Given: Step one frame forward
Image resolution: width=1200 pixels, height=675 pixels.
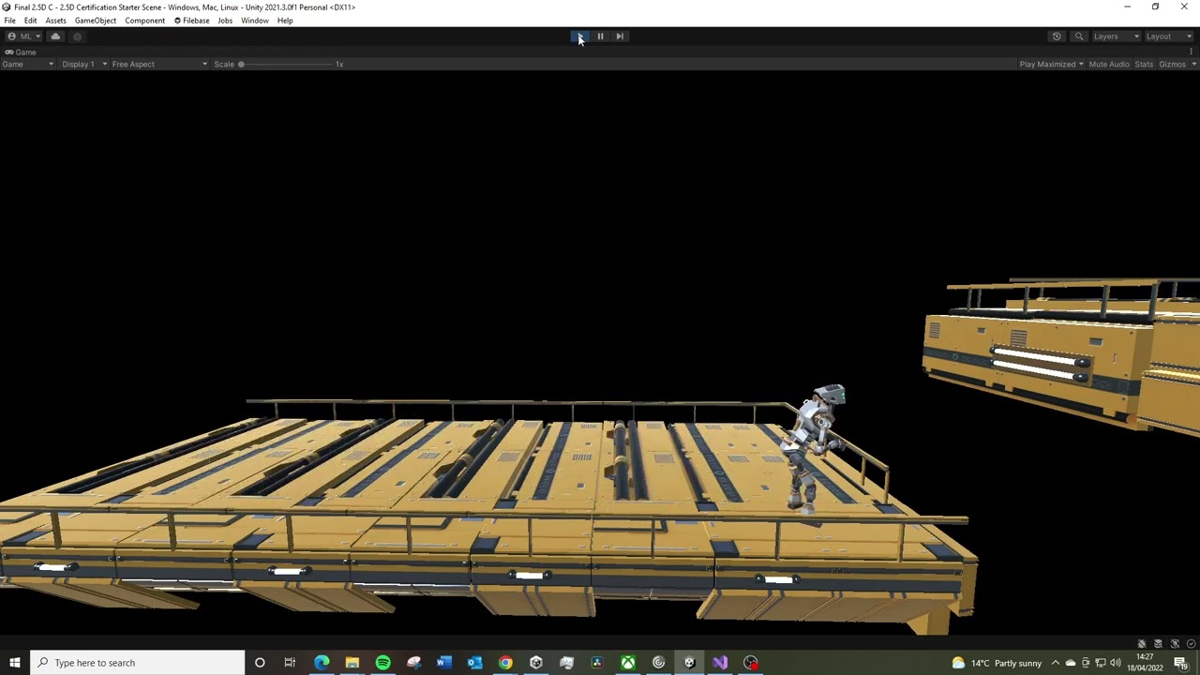Looking at the screenshot, I should click(x=620, y=36).
